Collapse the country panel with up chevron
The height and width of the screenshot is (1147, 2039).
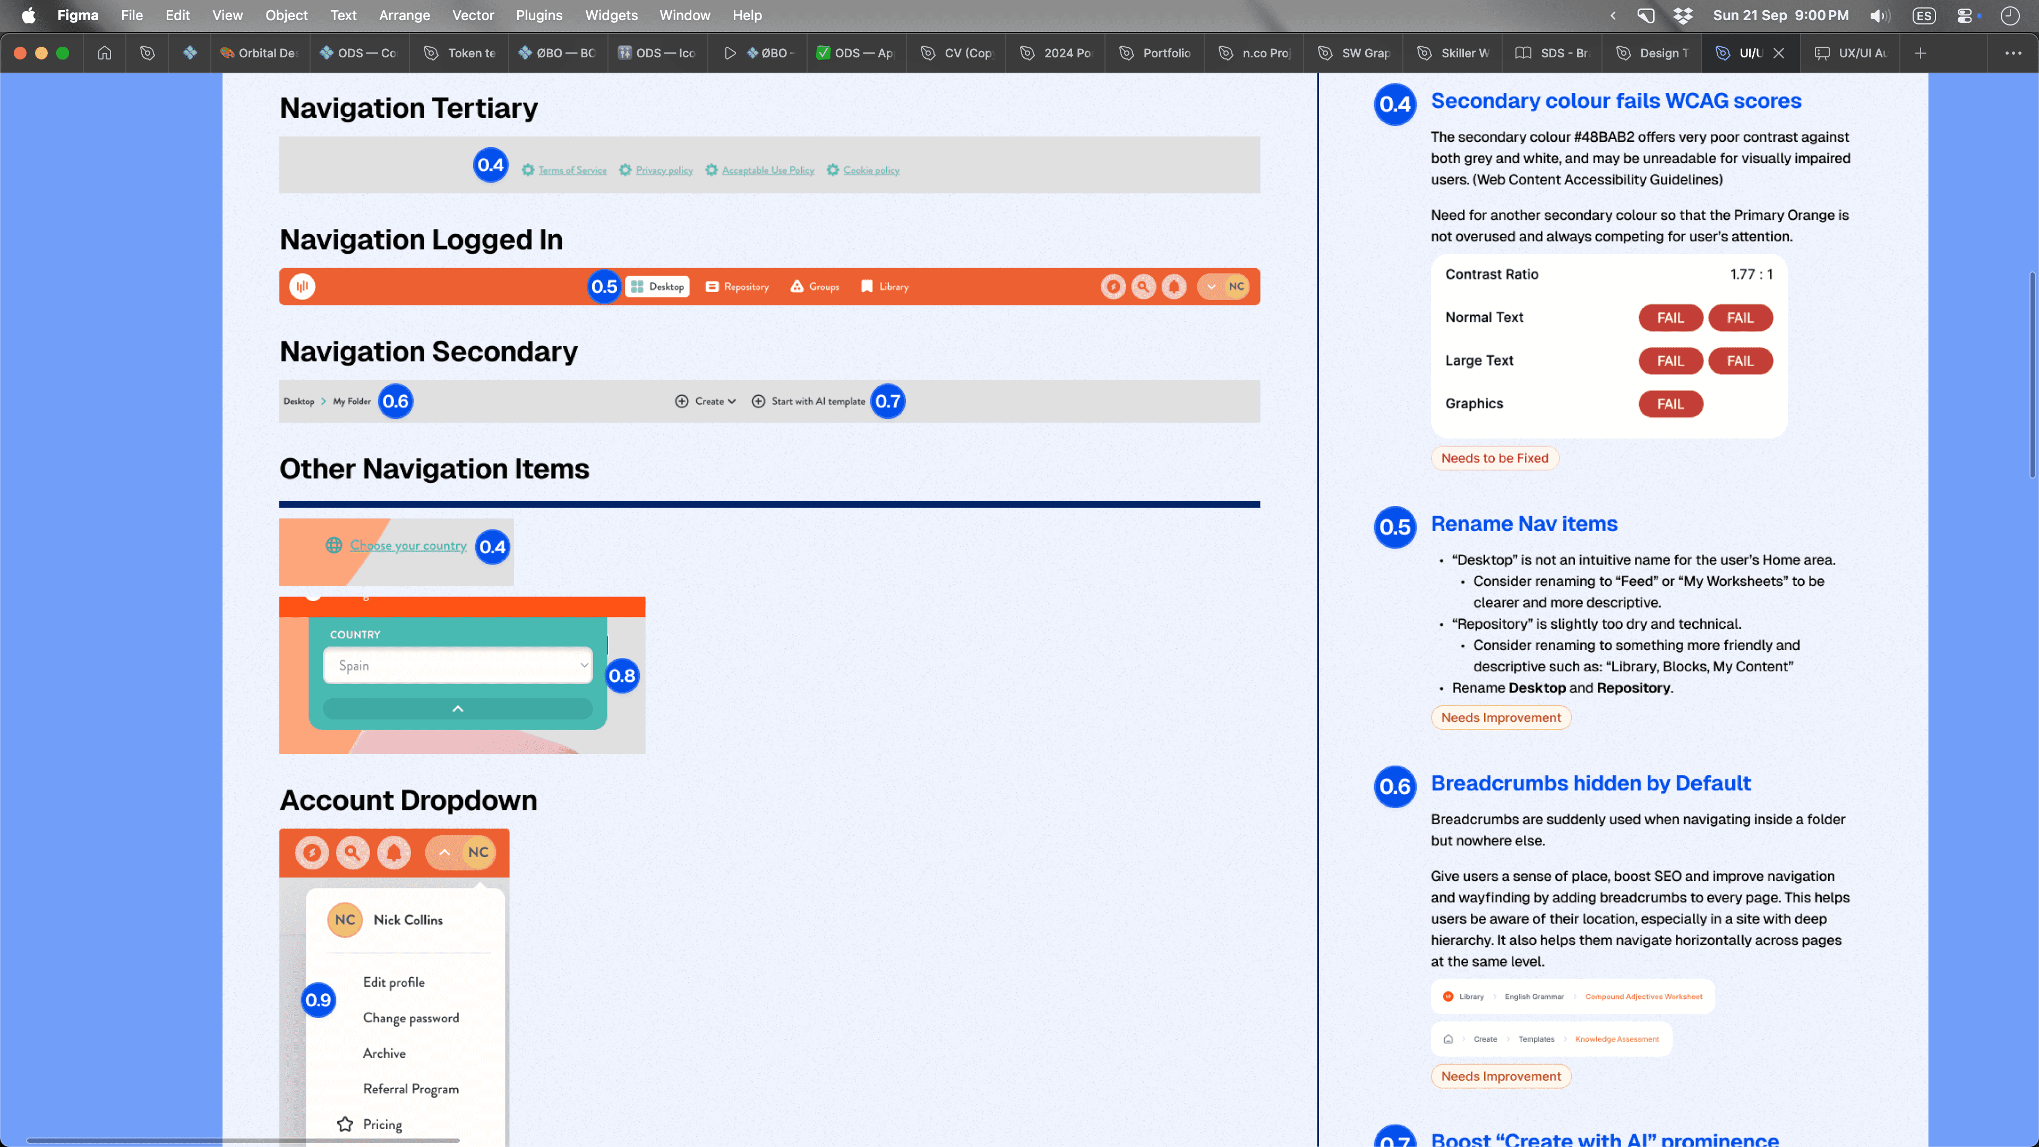(x=458, y=709)
